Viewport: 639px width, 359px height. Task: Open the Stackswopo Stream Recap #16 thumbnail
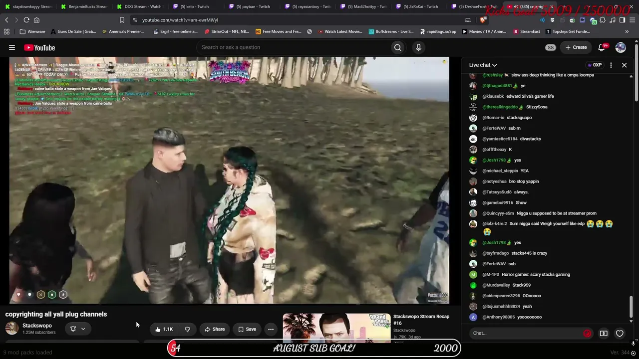coord(336,328)
